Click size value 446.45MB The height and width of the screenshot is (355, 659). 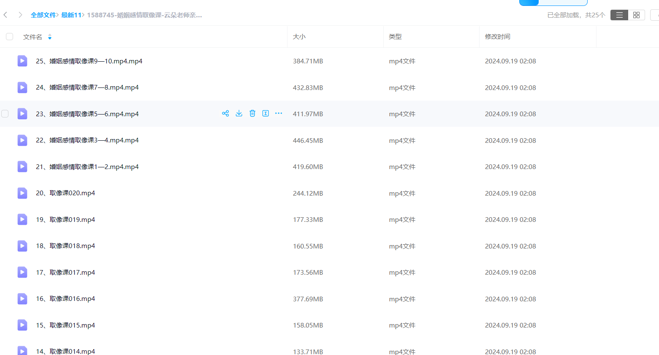click(x=308, y=141)
